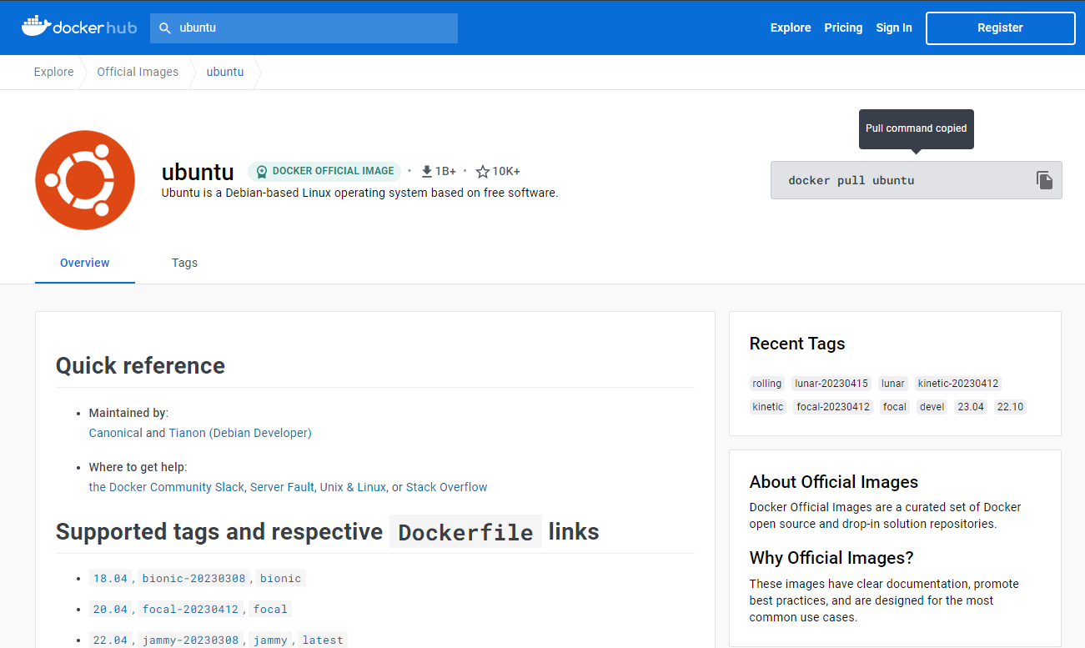This screenshot has width=1085, height=648.
Task: Open Explore in top navigation
Action: 791,28
